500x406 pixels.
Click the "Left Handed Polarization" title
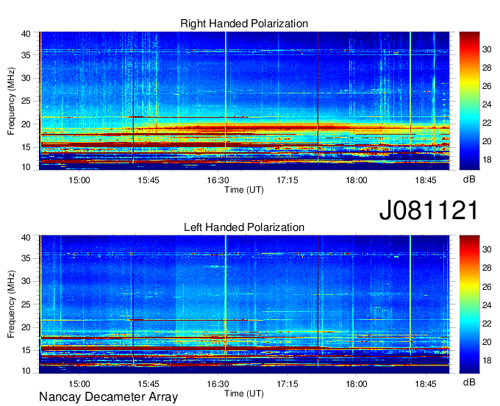click(244, 227)
